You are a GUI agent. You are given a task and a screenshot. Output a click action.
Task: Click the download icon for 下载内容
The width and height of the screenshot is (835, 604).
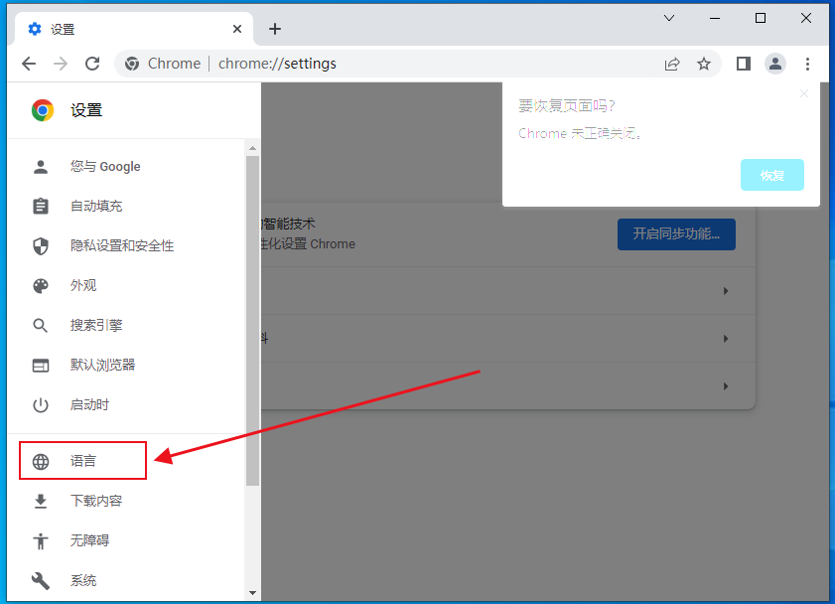(x=41, y=502)
